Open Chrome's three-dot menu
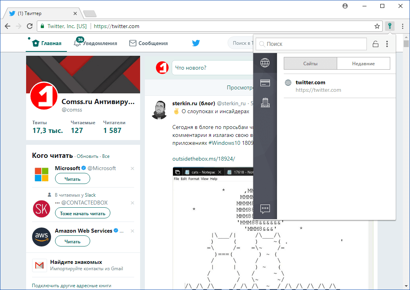Viewport: 410px width, 290px height. [402, 26]
